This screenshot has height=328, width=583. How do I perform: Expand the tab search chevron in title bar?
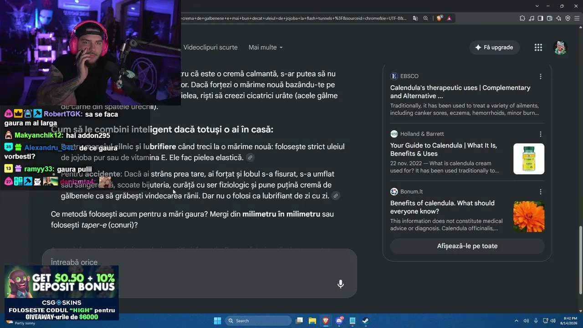(x=537, y=6)
